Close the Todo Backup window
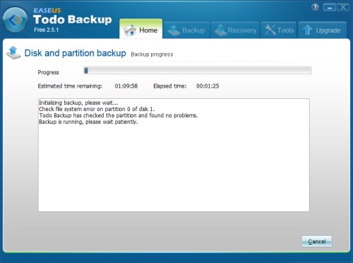 343,8
